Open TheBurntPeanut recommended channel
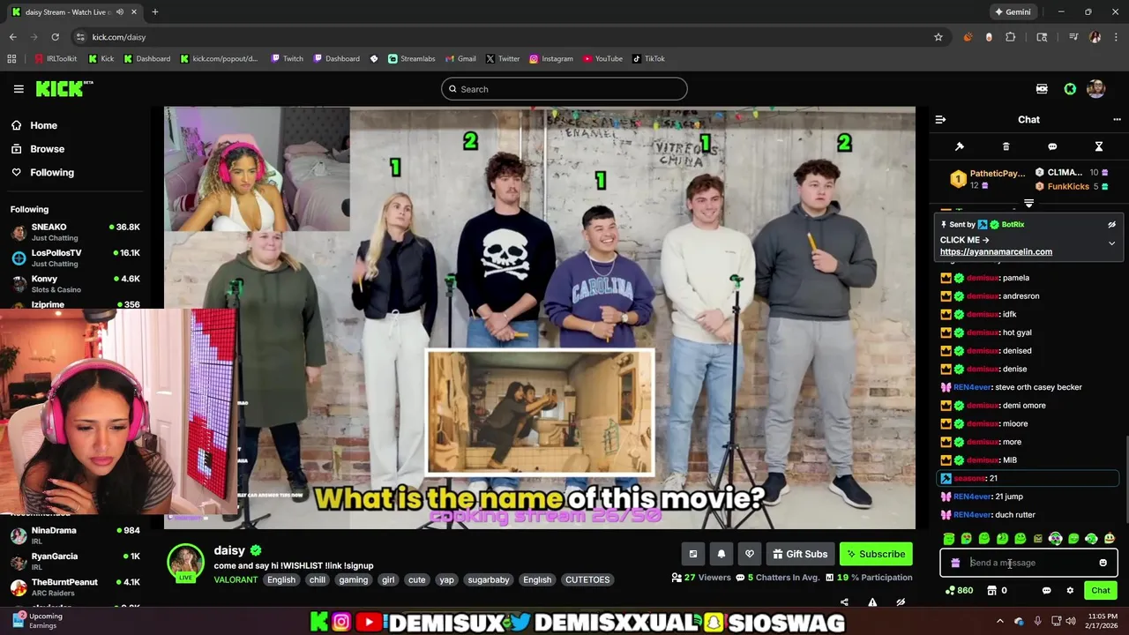 point(75,586)
